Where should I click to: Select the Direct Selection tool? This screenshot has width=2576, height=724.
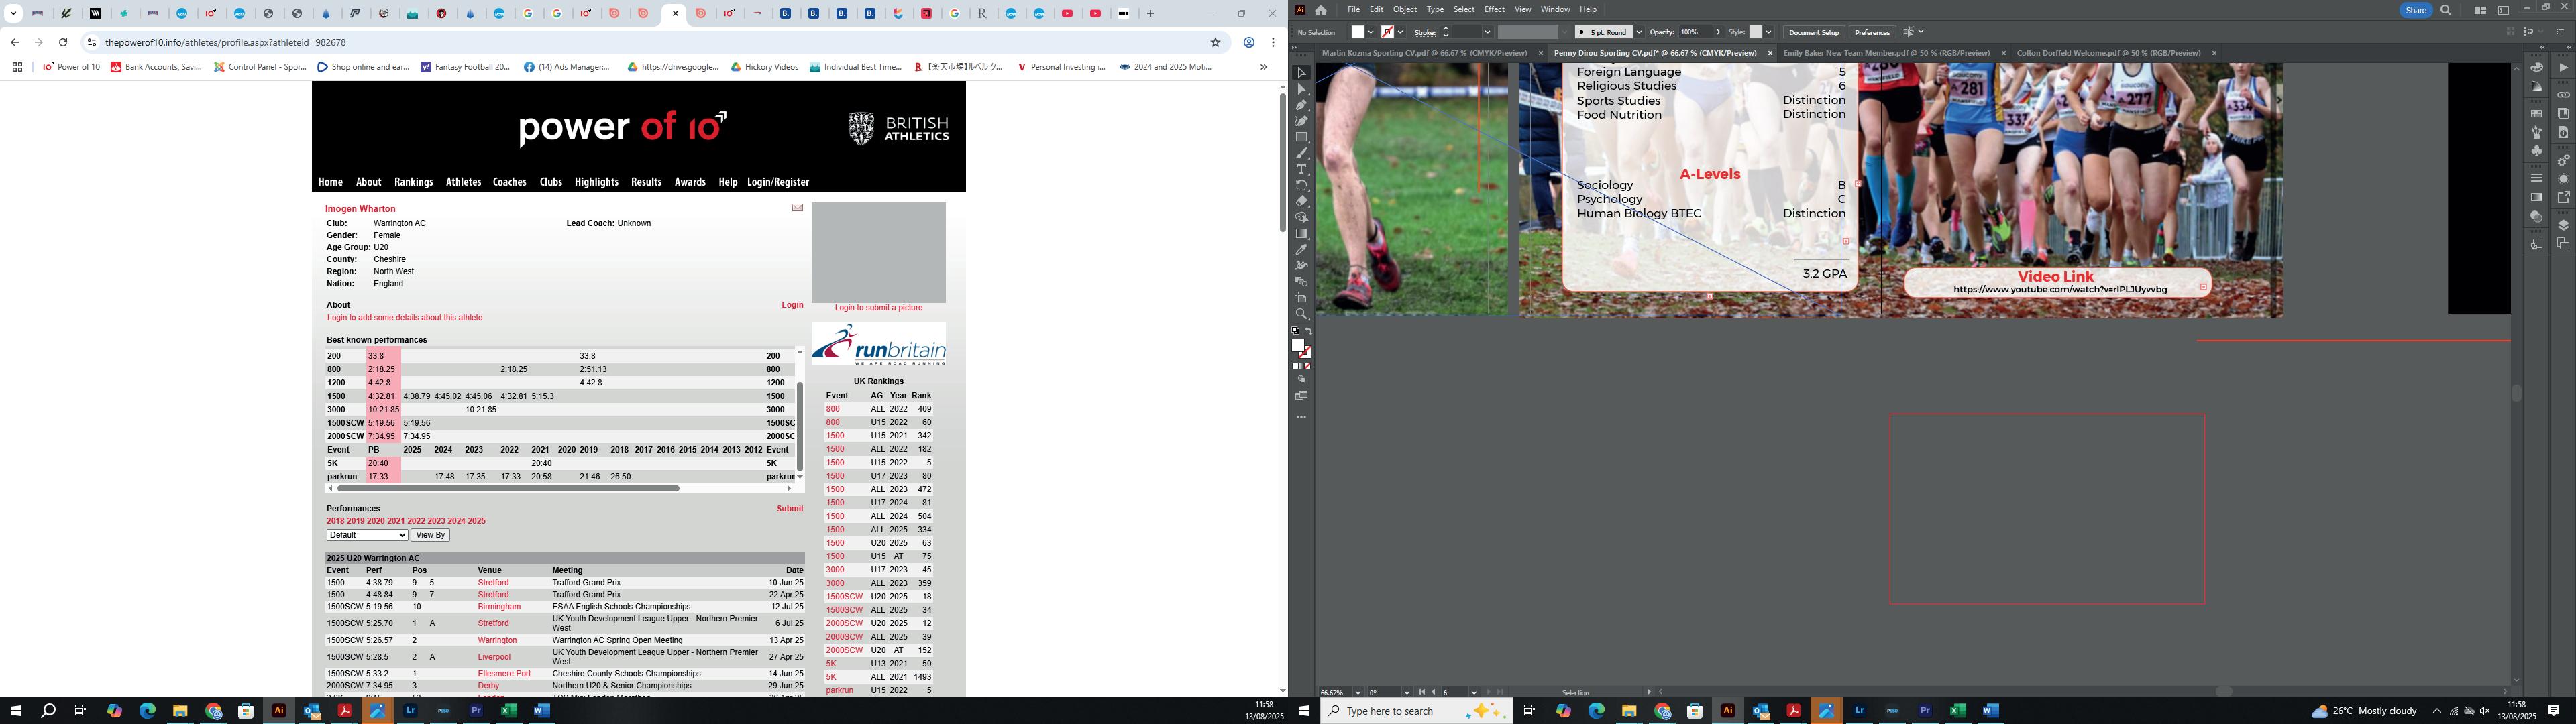tap(1301, 89)
